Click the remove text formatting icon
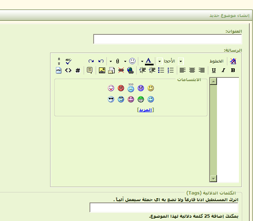This screenshot has width=253, height=221. [233, 61]
